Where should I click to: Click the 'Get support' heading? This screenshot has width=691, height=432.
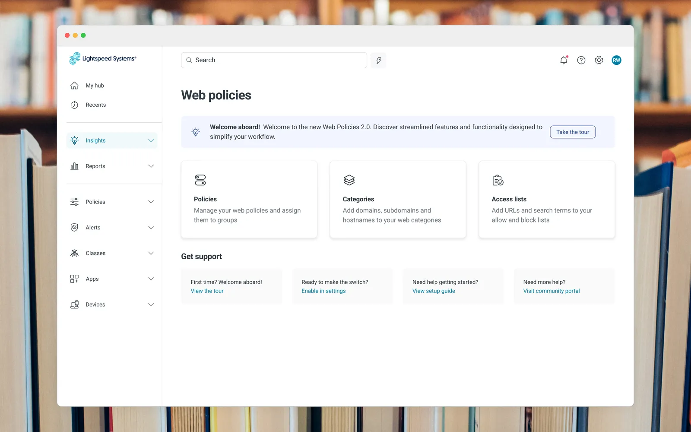pos(201,257)
